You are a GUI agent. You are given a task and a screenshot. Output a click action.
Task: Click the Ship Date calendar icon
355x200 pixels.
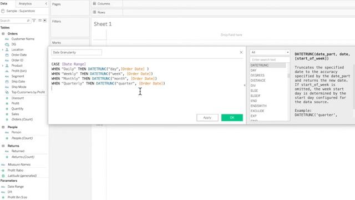(x=7, y=82)
